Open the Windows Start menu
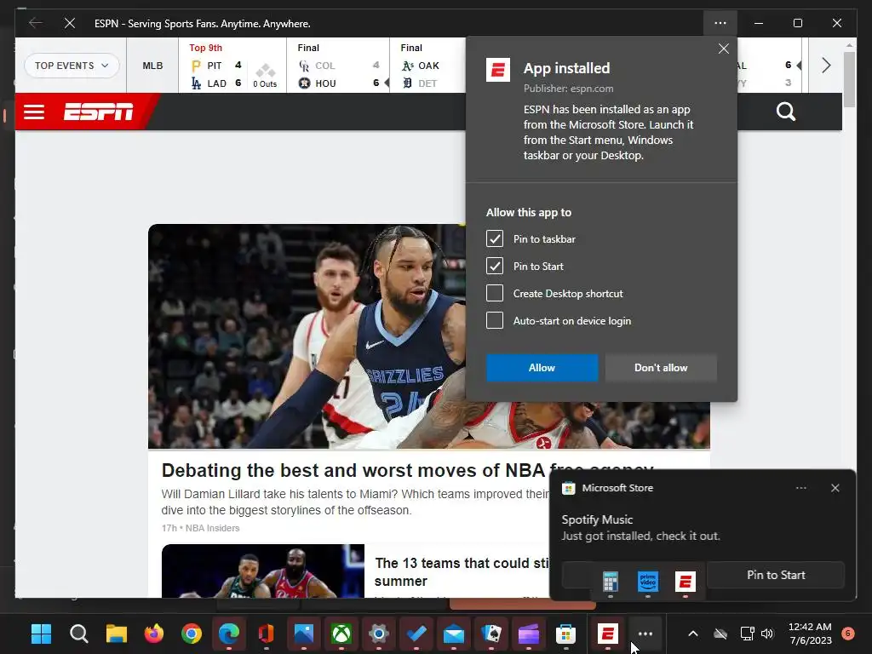Screen dimensions: 872x654 click(x=41, y=634)
